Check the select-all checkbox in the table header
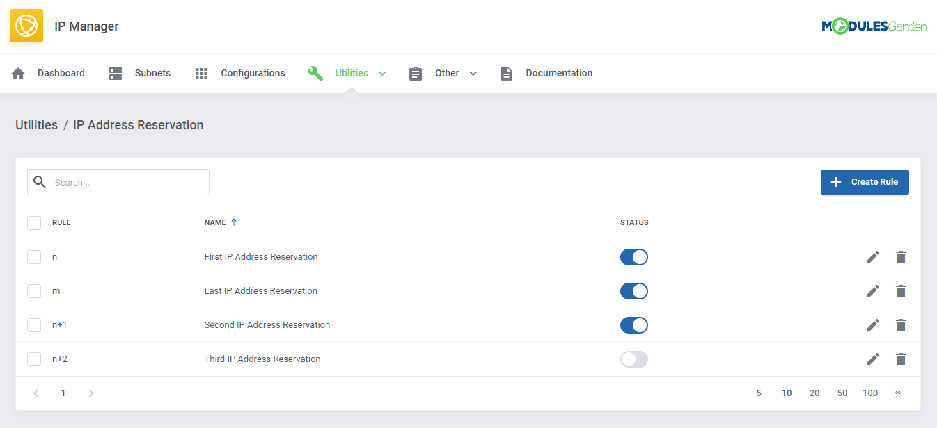Screen dimensions: 937x428 point(33,222)
